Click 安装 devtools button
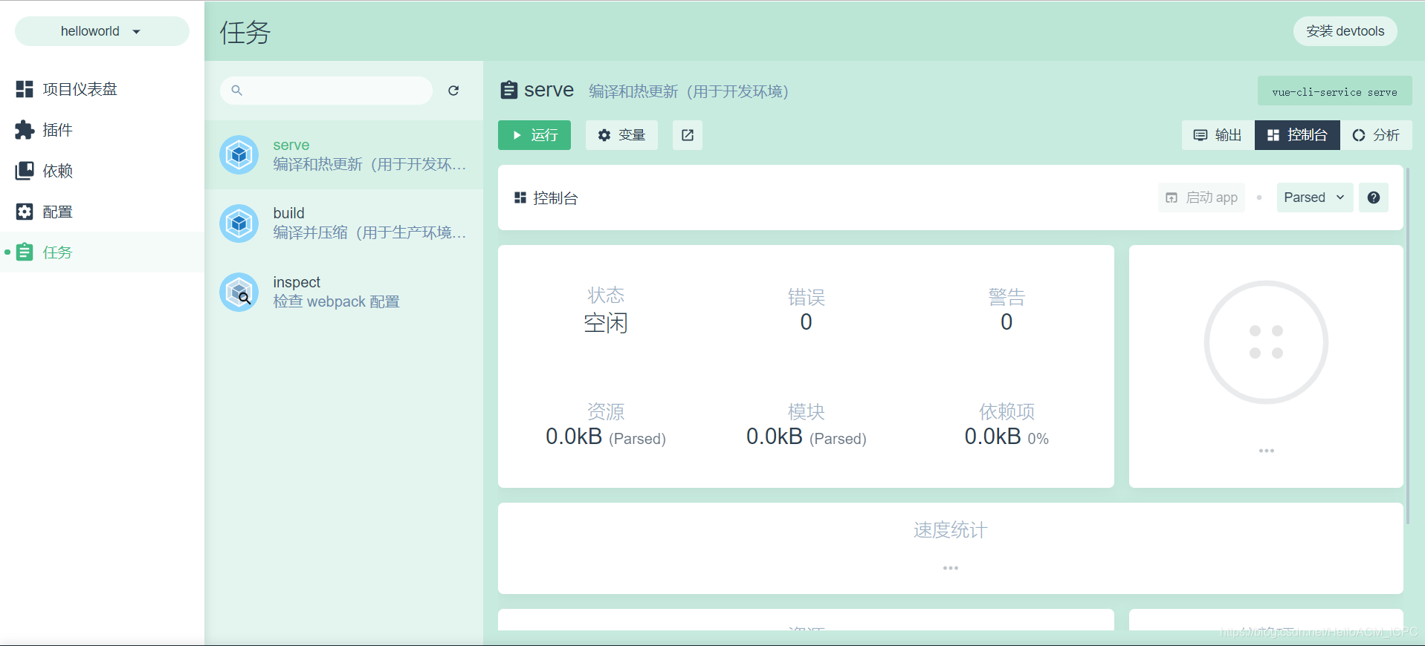Screen dimensions: 1425x646 (x=1345, y=31)
